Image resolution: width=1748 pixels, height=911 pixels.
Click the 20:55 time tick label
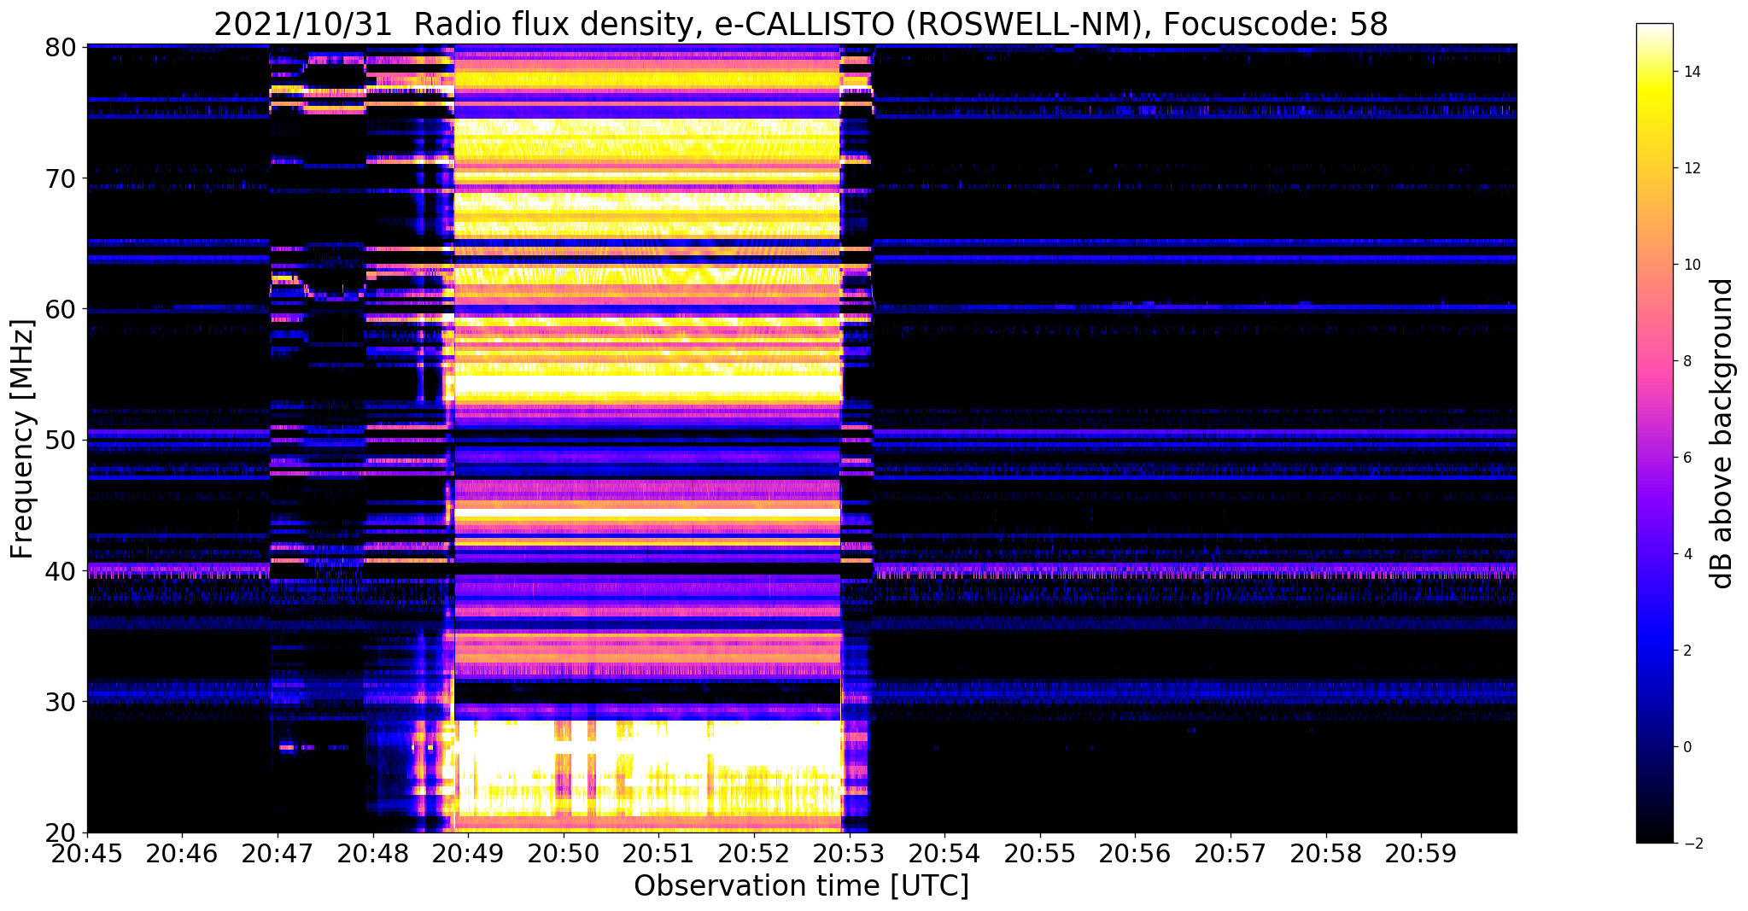tap(1040, 853)
